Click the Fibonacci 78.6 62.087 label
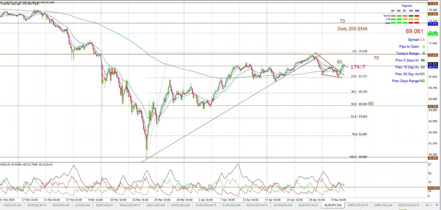The image size is (441, 210). (360, 134)
